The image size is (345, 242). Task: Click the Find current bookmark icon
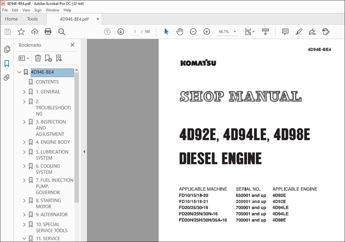(x=59, y=58)
